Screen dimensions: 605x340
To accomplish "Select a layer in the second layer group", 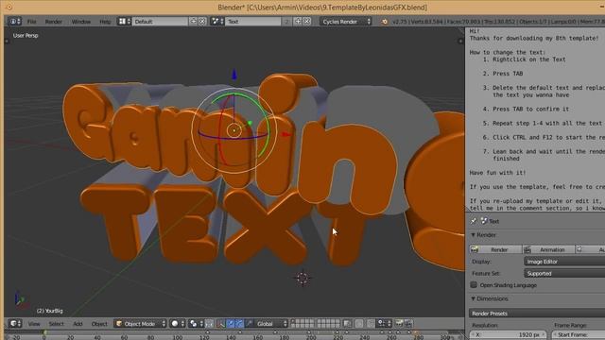I will tap(328, 324).
